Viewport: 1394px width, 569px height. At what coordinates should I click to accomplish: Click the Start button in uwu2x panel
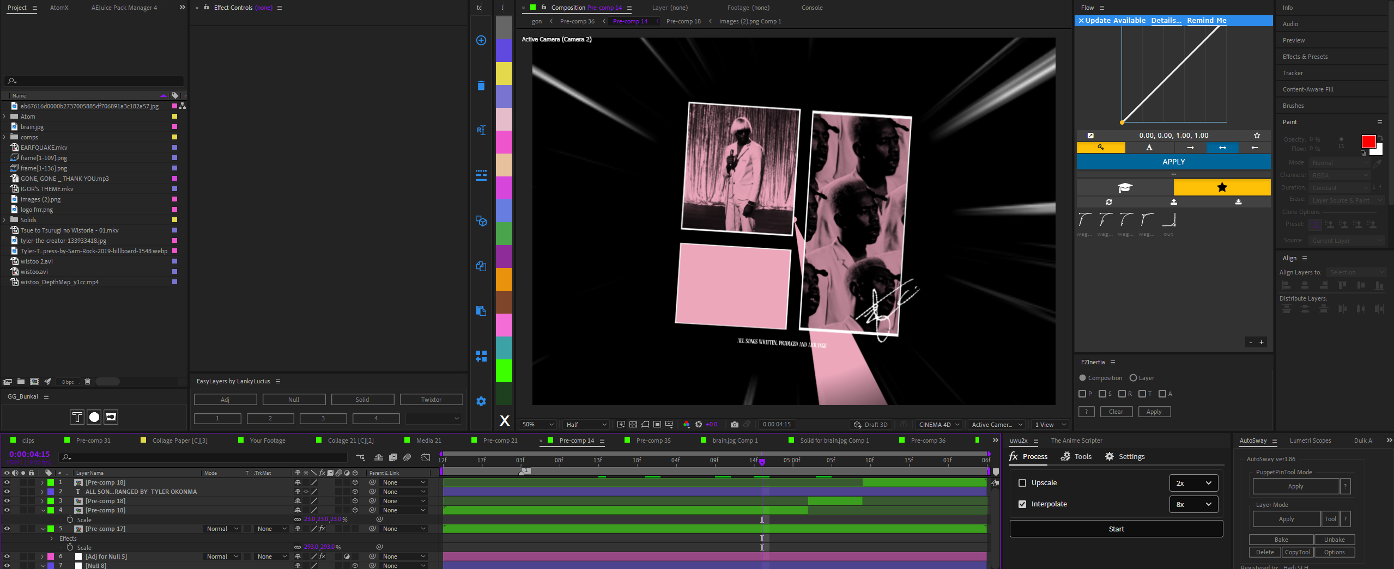[1116, 529]
